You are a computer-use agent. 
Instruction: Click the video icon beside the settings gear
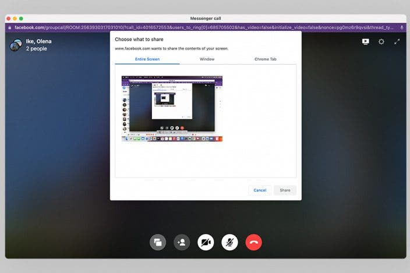click(365, 42)
